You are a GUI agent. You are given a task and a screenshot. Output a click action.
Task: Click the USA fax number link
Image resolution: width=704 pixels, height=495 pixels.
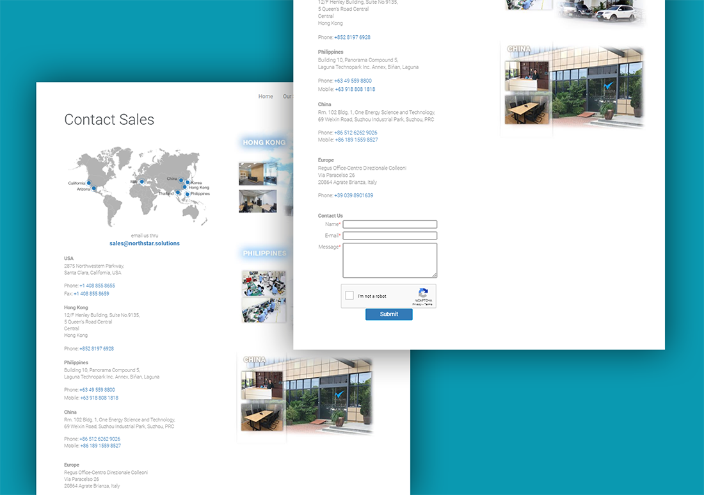91,294
